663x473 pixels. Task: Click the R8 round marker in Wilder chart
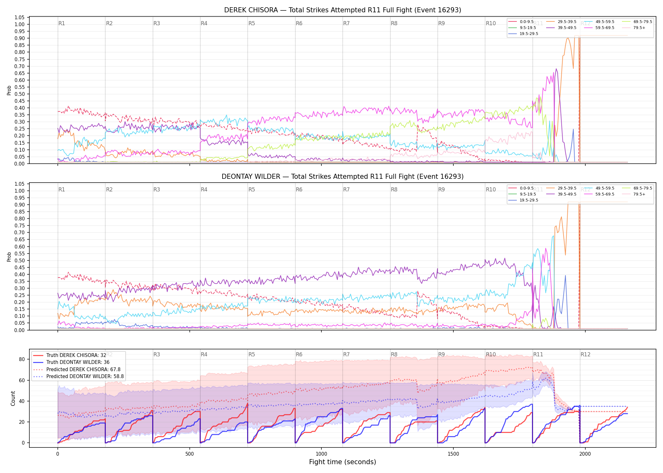pos(394,190)
